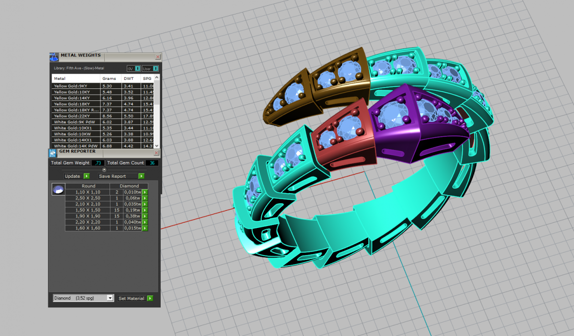574x336 pixels.
Task: Click the Metal Weights scale icon
Action: pos(54,57)
